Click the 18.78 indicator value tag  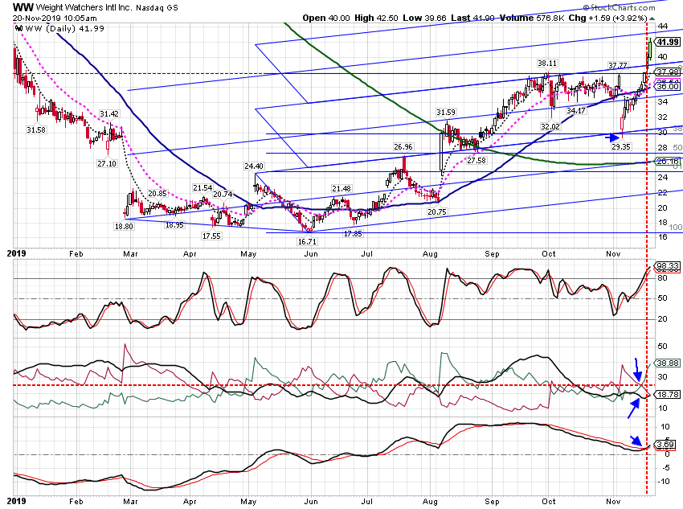[667, 394]
